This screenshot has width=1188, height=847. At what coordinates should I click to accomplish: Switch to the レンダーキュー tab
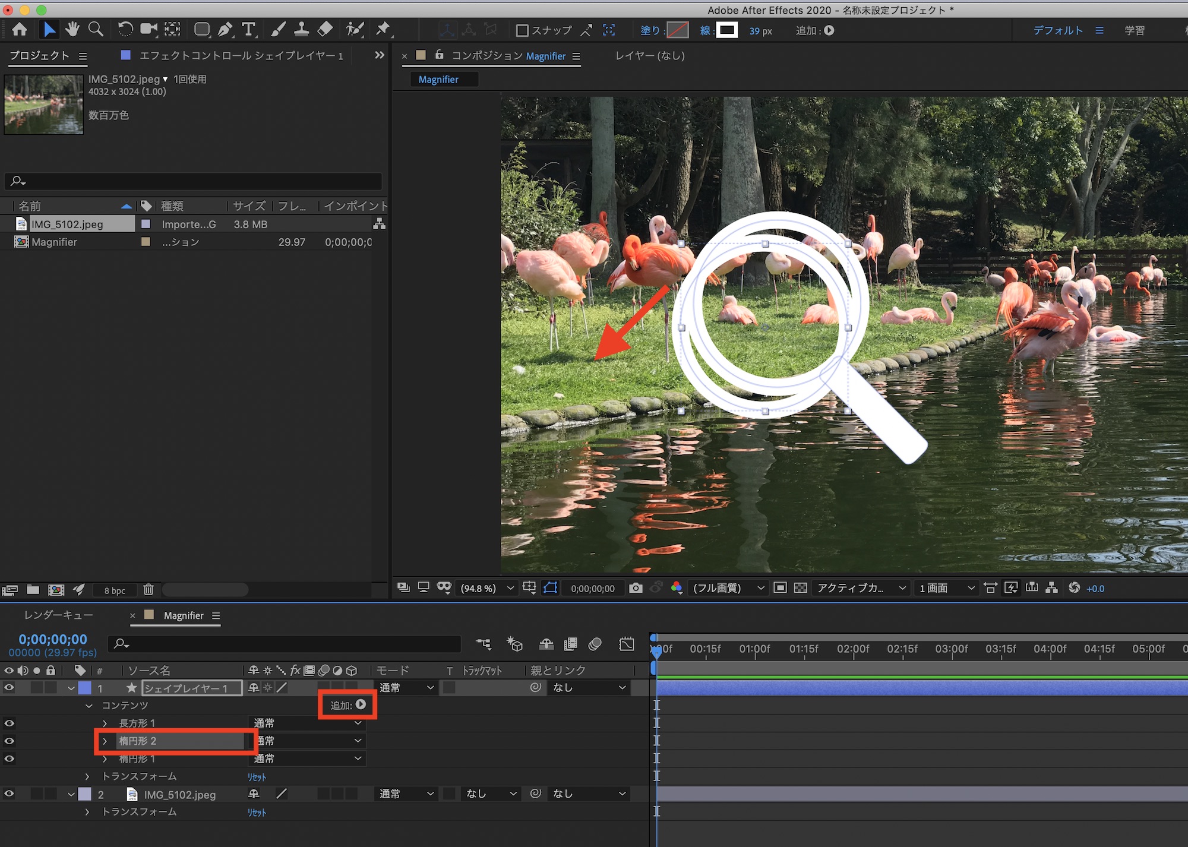pos(58,615)
